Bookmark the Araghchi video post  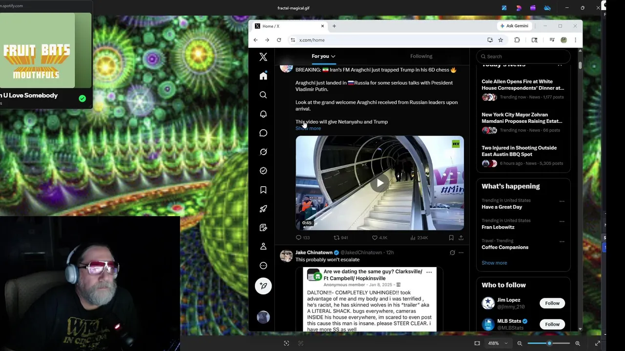click(x=451, y=238)
